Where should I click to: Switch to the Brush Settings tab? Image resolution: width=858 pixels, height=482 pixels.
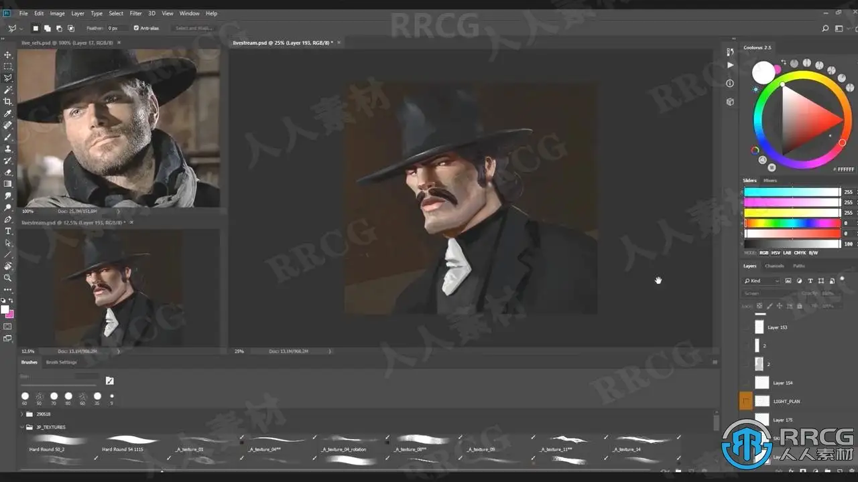tap(61, 362)
